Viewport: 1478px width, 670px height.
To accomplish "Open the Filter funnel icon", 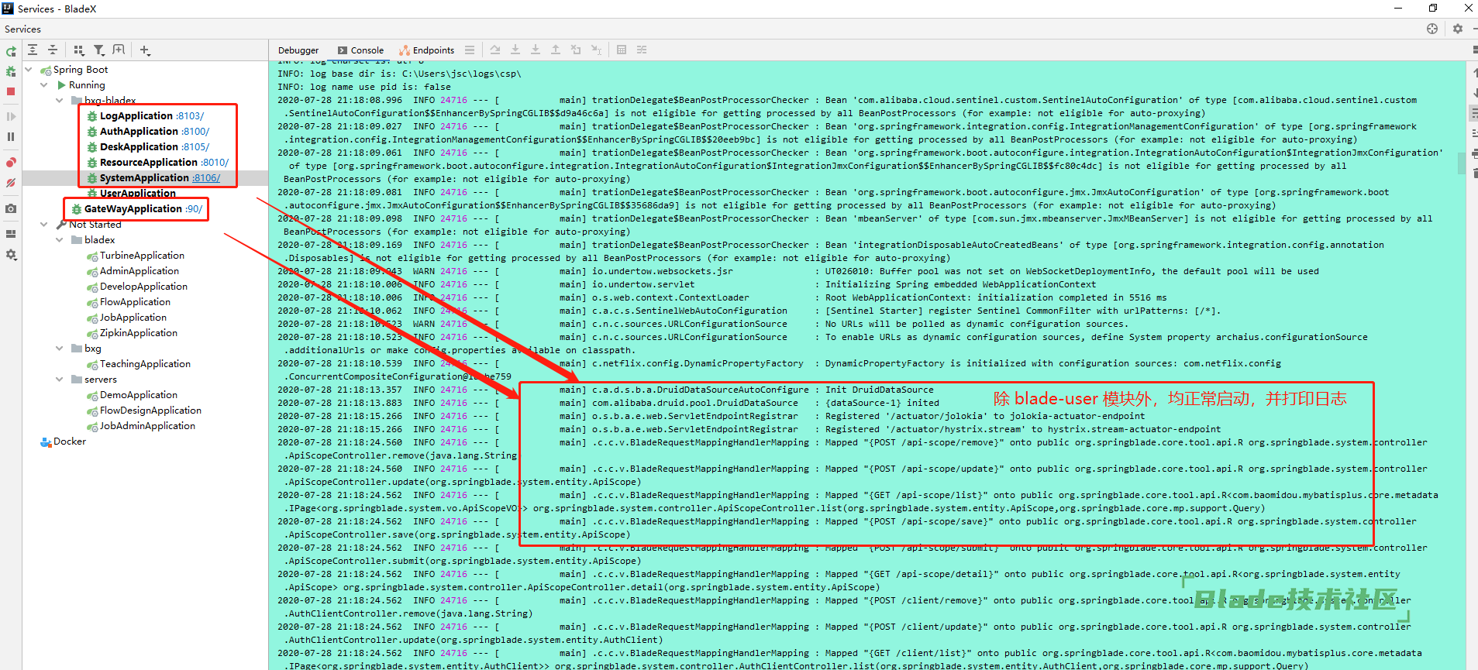I will tap(98, 50).
